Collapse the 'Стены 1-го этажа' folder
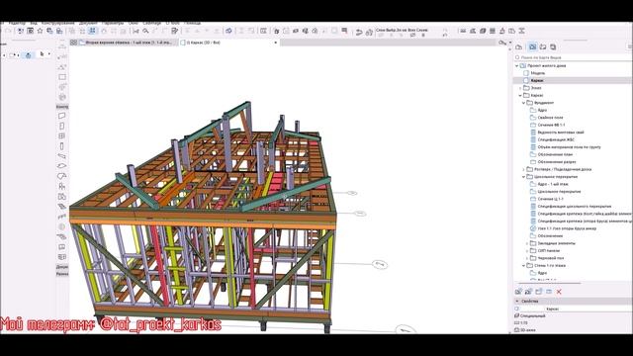 coord(524,266)
